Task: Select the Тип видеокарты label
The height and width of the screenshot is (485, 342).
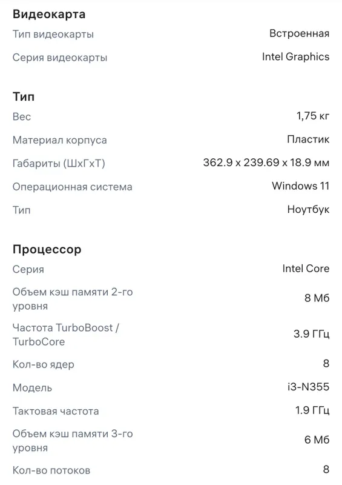Action: pyautogui.click(x=53, y=35)
